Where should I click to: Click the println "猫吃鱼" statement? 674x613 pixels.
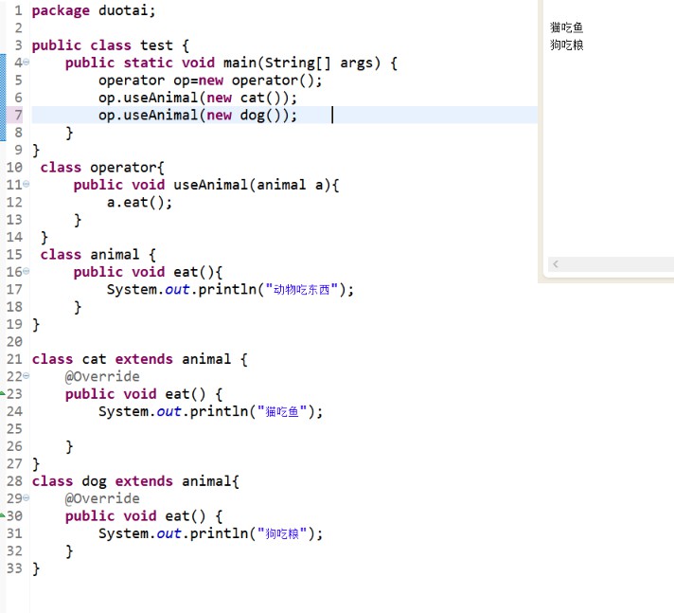coord(210,412)
